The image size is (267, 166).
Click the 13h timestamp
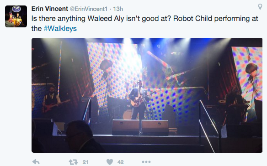118,9
